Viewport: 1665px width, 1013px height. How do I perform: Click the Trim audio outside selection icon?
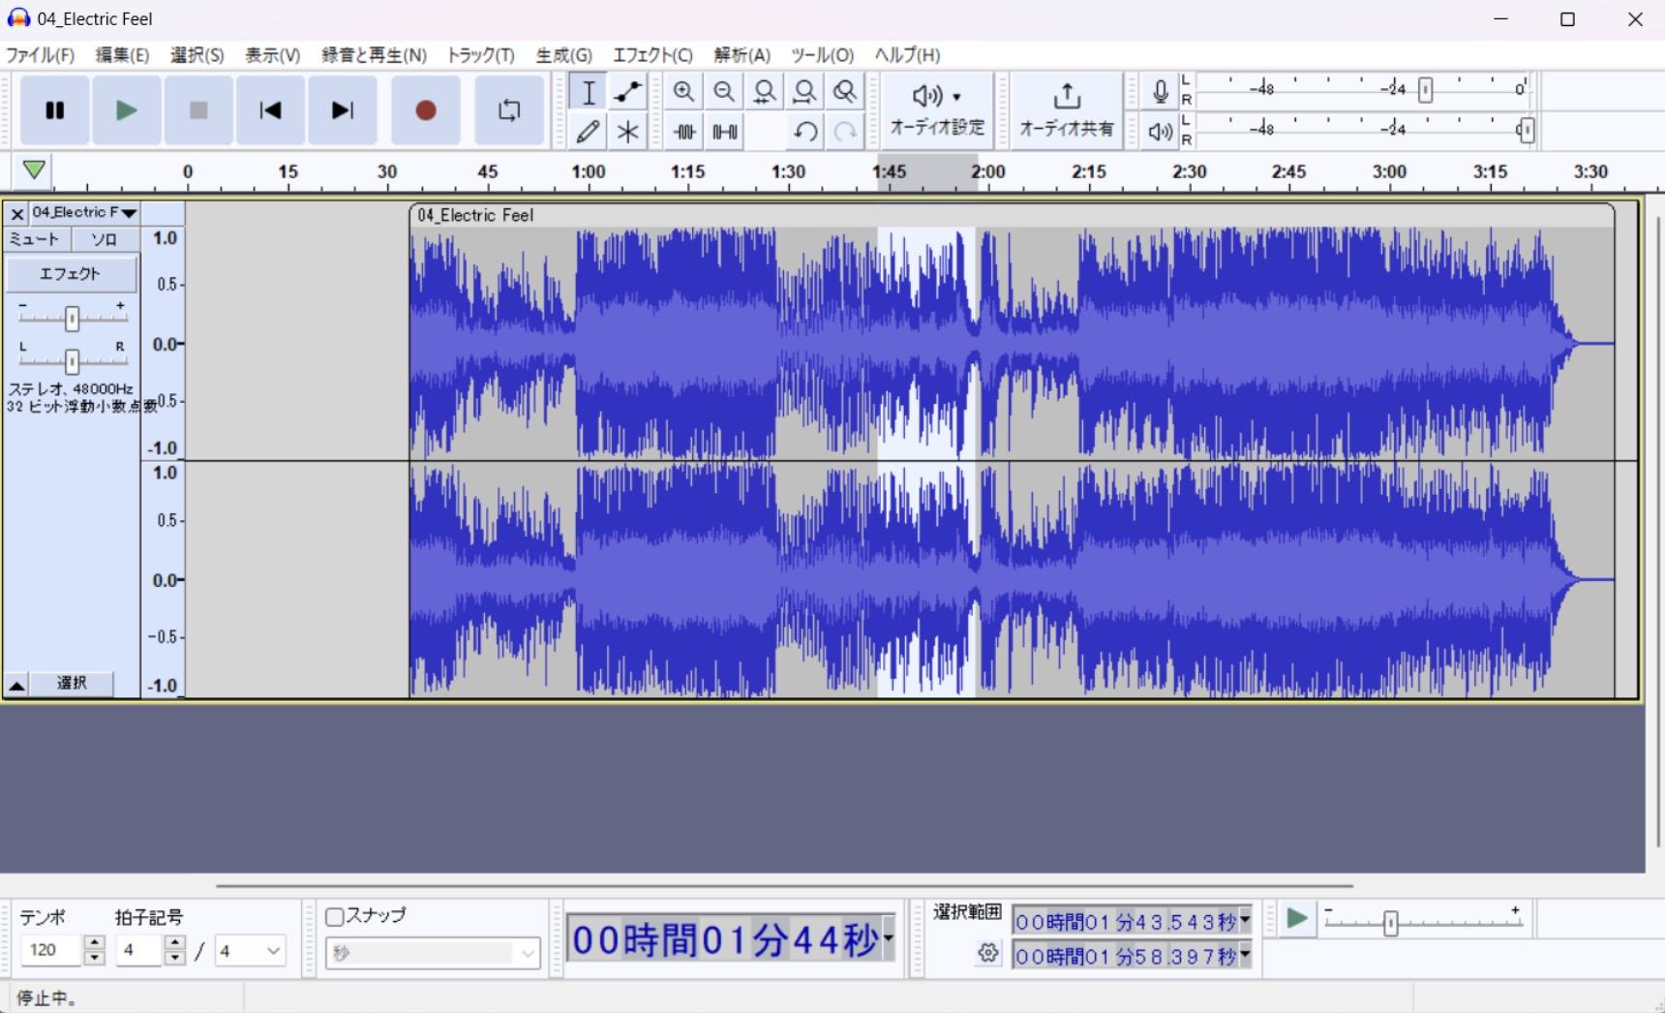pos(683,131)
